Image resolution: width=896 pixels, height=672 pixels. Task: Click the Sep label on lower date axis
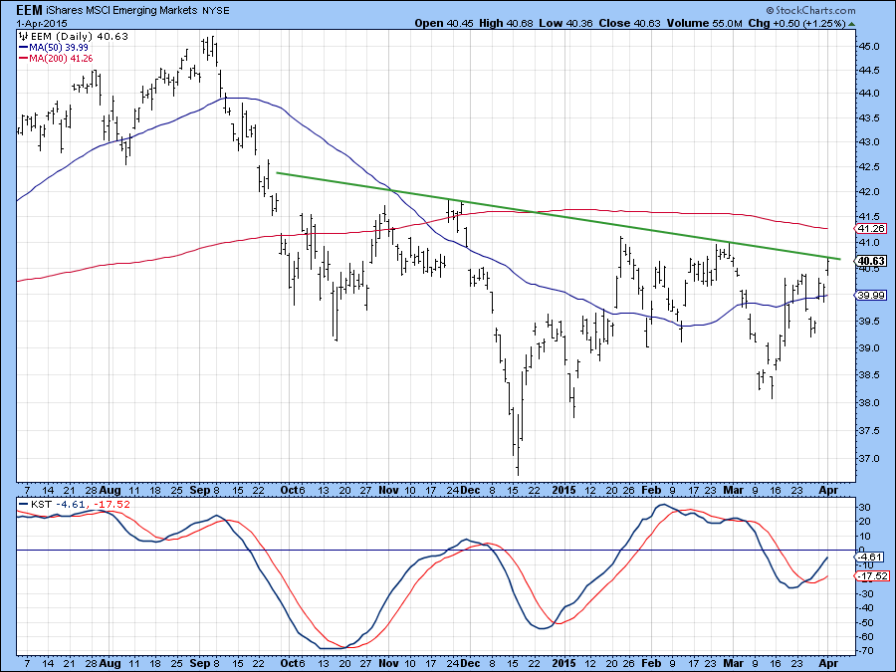click(x=200, y=663)
